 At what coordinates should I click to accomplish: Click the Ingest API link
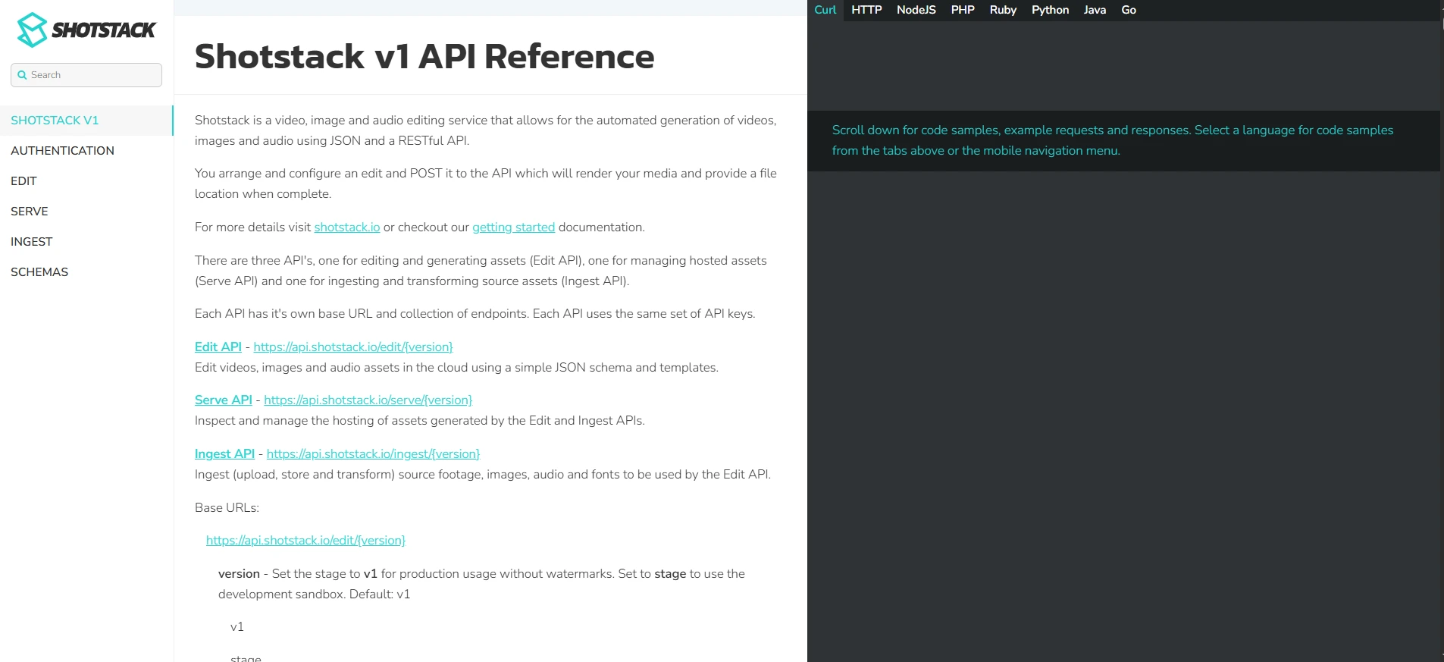point(224,453)
